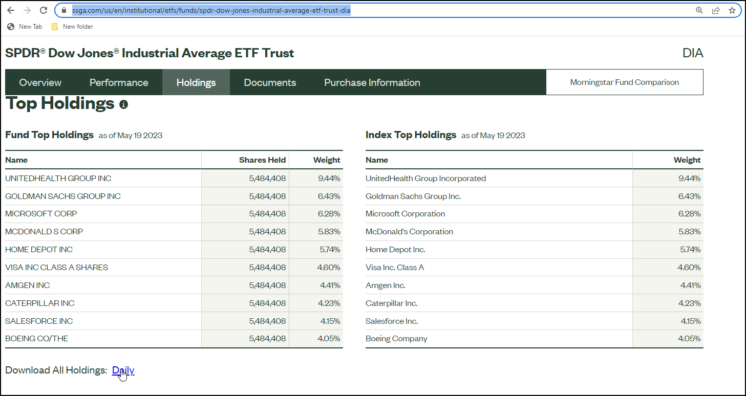This screenshot has width=746, height=396.
Task: Select the Holdings tab
Action: (196, 82)
